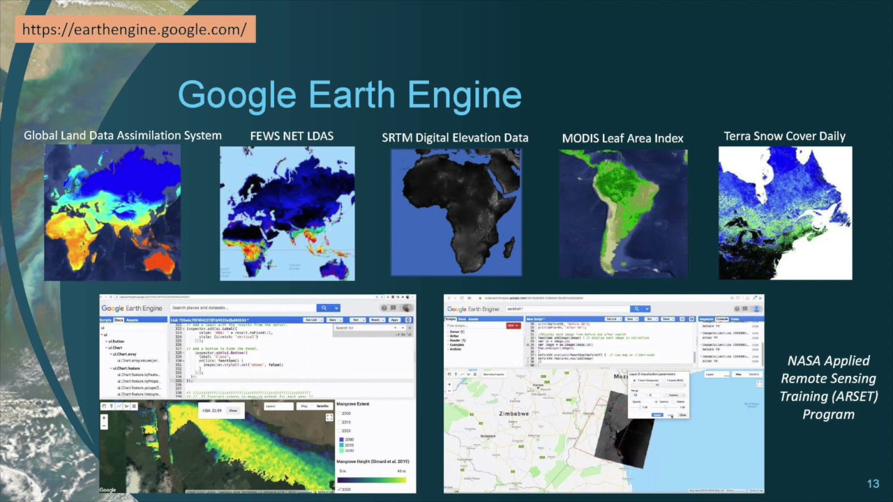Screen dimensions: 893x502
Task: Click the search button in the left Earth Engine screenshot
Action: point(324,308)
